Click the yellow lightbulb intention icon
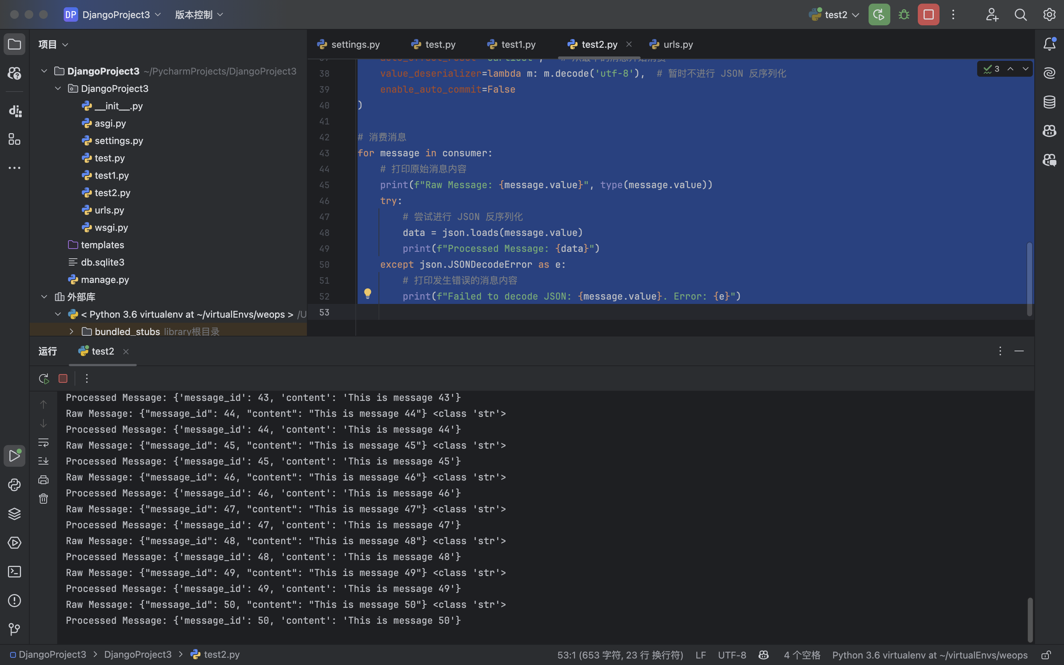1064x665 pixels. click(x=368, y=293)
